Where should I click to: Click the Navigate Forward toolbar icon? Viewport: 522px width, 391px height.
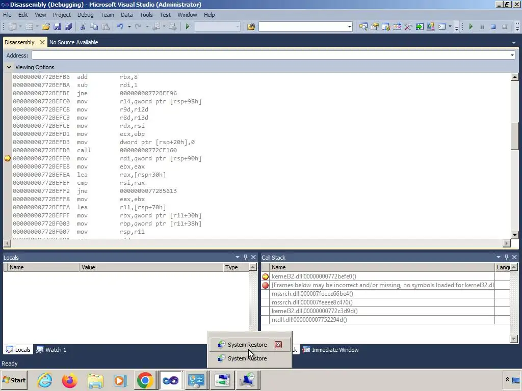click(x=172, y=26)
